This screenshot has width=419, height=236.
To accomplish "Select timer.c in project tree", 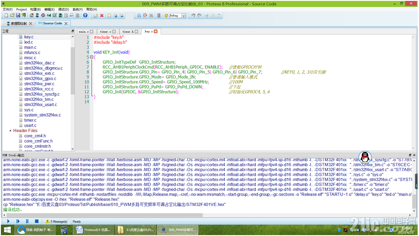I will pyautogui.click(x=30, y=120).
